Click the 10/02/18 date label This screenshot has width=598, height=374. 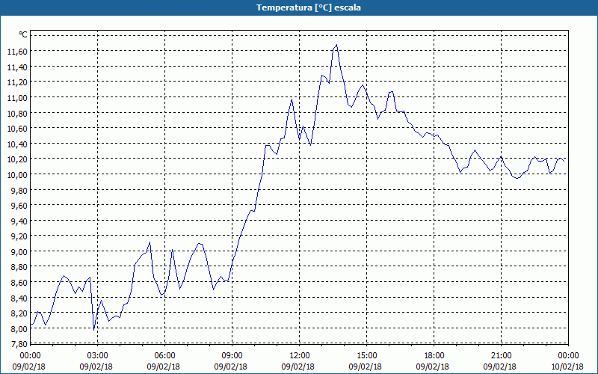pyautogui.click(x=567, y=367)
